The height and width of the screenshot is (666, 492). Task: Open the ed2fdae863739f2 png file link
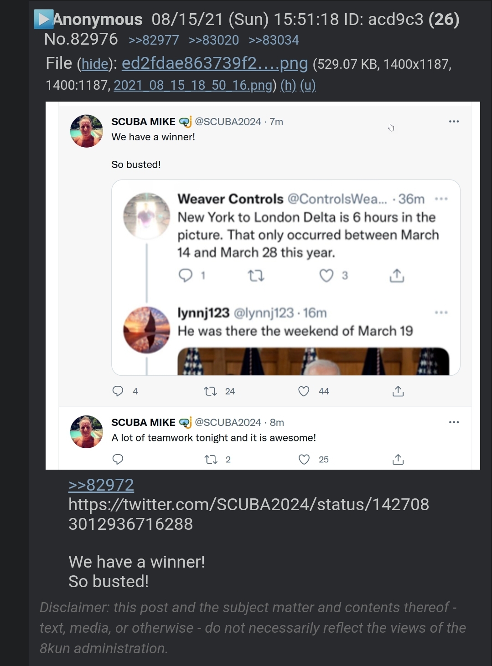(x=215, y=63)
